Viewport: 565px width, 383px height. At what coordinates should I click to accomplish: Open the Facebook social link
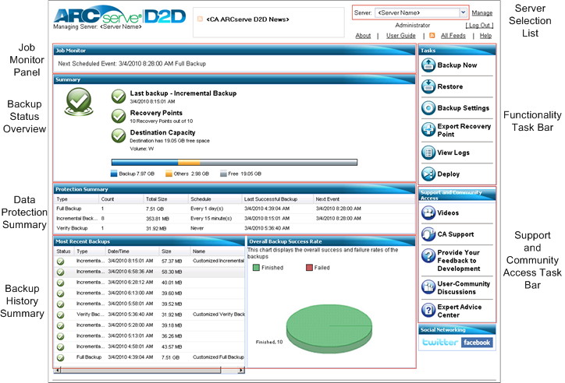pyautogui.click(x=477, y=343)
